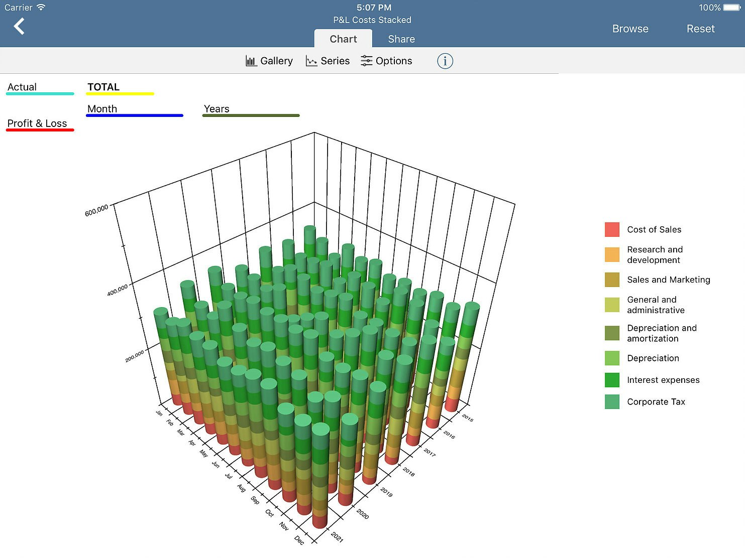Click the info circle icon
The image size is (745, 558).
445,61
